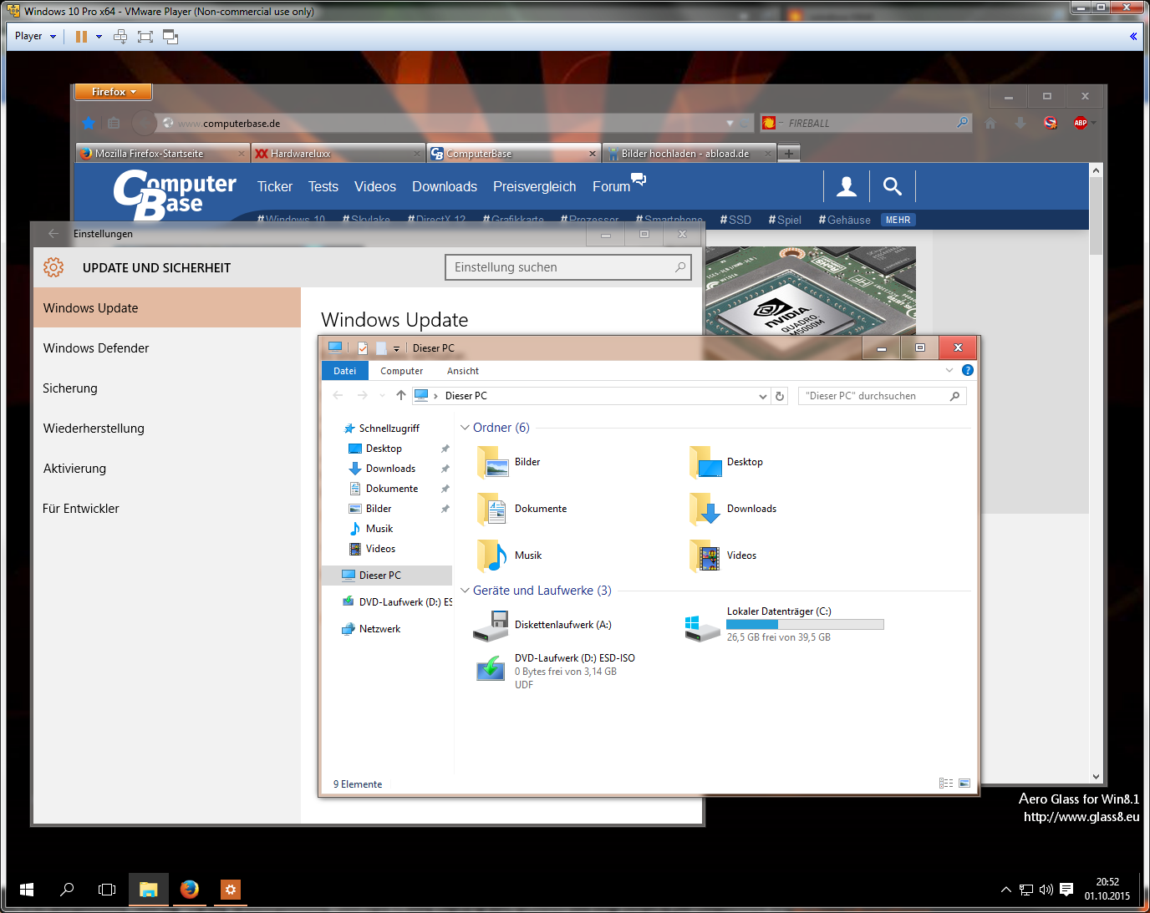
Task: Open the Forum link on ComputerBase
Action: 612,187
